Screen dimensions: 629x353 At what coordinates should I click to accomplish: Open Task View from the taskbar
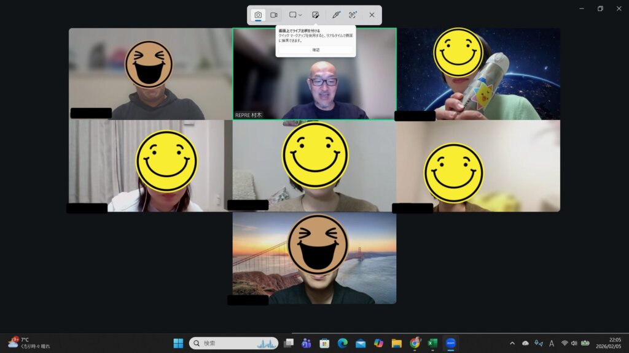pyautogui.click(x=289, y=343)
